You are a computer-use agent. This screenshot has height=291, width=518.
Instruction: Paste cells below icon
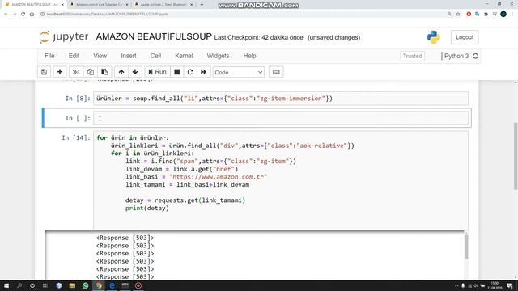[x=104, y=72]
